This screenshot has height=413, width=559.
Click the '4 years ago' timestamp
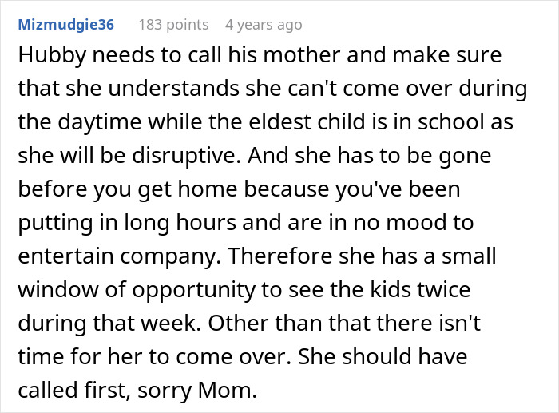click(x=264, y=24)
